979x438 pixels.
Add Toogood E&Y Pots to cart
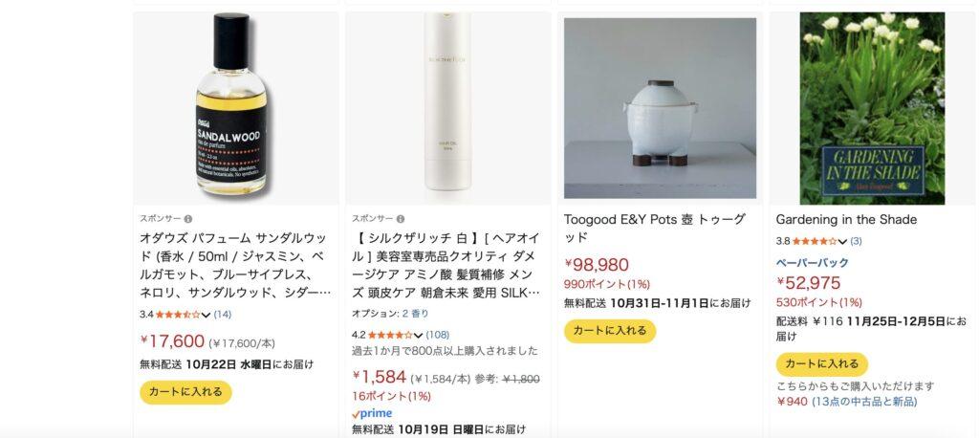click(610, 331)
